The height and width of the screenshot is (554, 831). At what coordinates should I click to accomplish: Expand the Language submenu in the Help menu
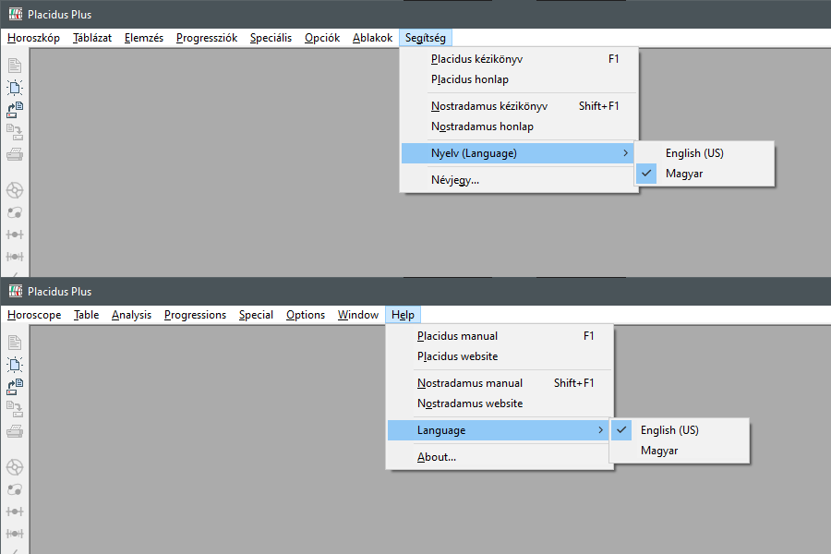[500, 430]
